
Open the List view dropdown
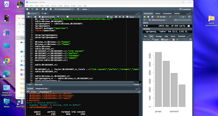183,17
